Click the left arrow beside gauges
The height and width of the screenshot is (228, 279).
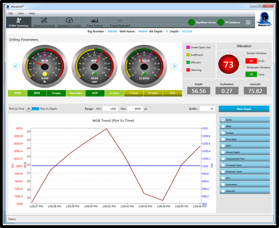point(16,66)
